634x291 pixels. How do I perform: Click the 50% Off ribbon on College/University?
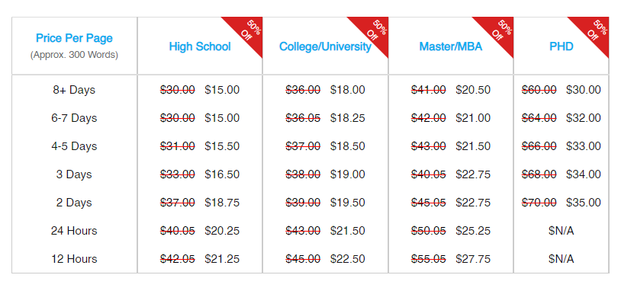[x=375, y=31]
